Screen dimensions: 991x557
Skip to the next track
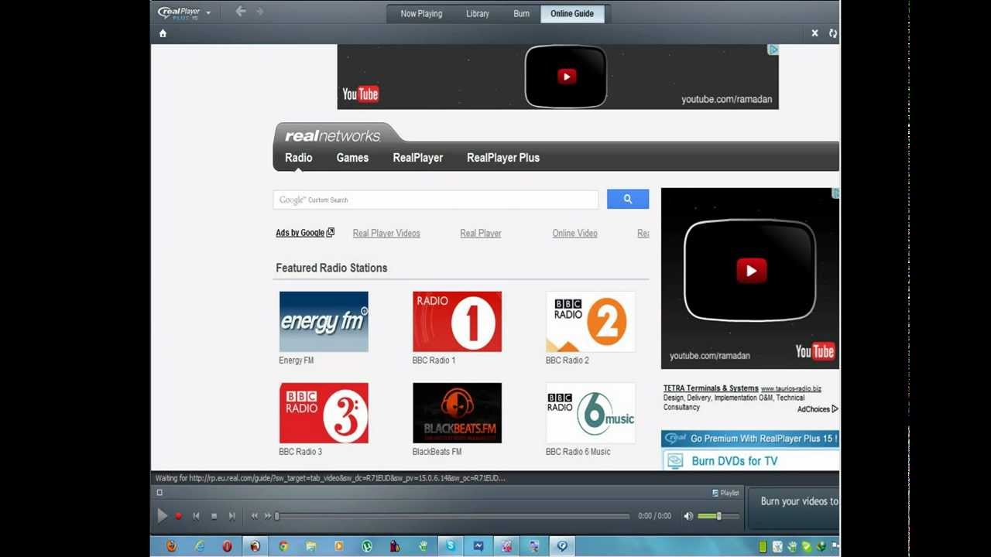point(232,516)
